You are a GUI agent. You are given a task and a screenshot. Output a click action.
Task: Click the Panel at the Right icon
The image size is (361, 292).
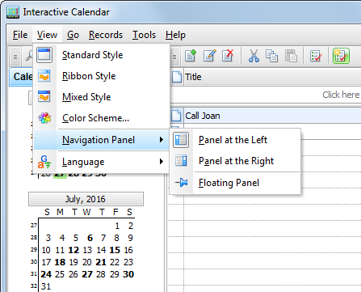pyautogui.click(x=181, y=161)
